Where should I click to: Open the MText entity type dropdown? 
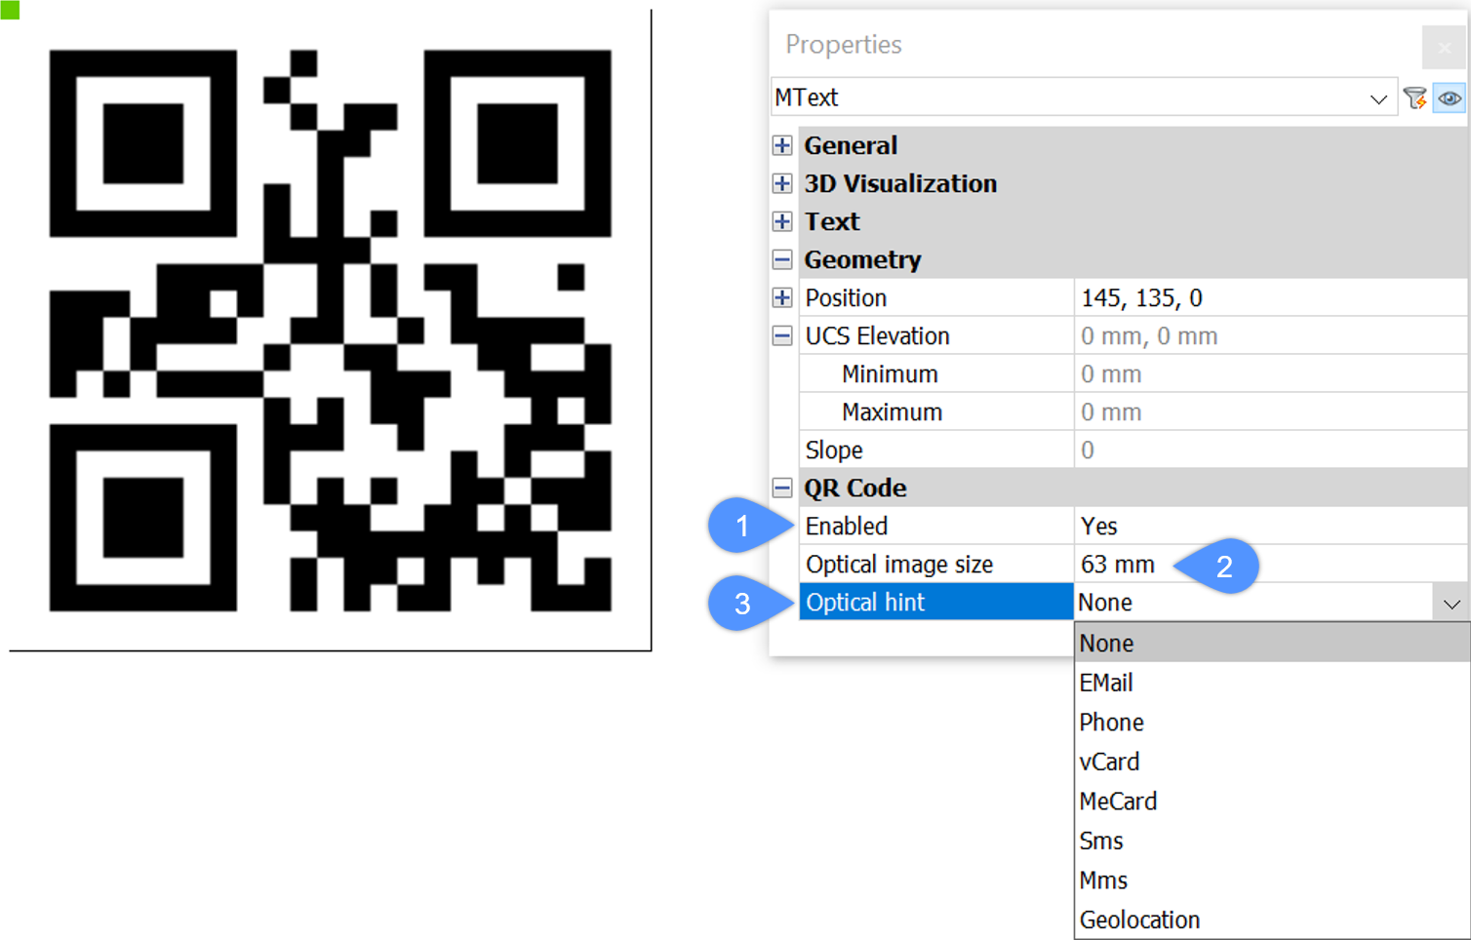[x=1377, y=98]
